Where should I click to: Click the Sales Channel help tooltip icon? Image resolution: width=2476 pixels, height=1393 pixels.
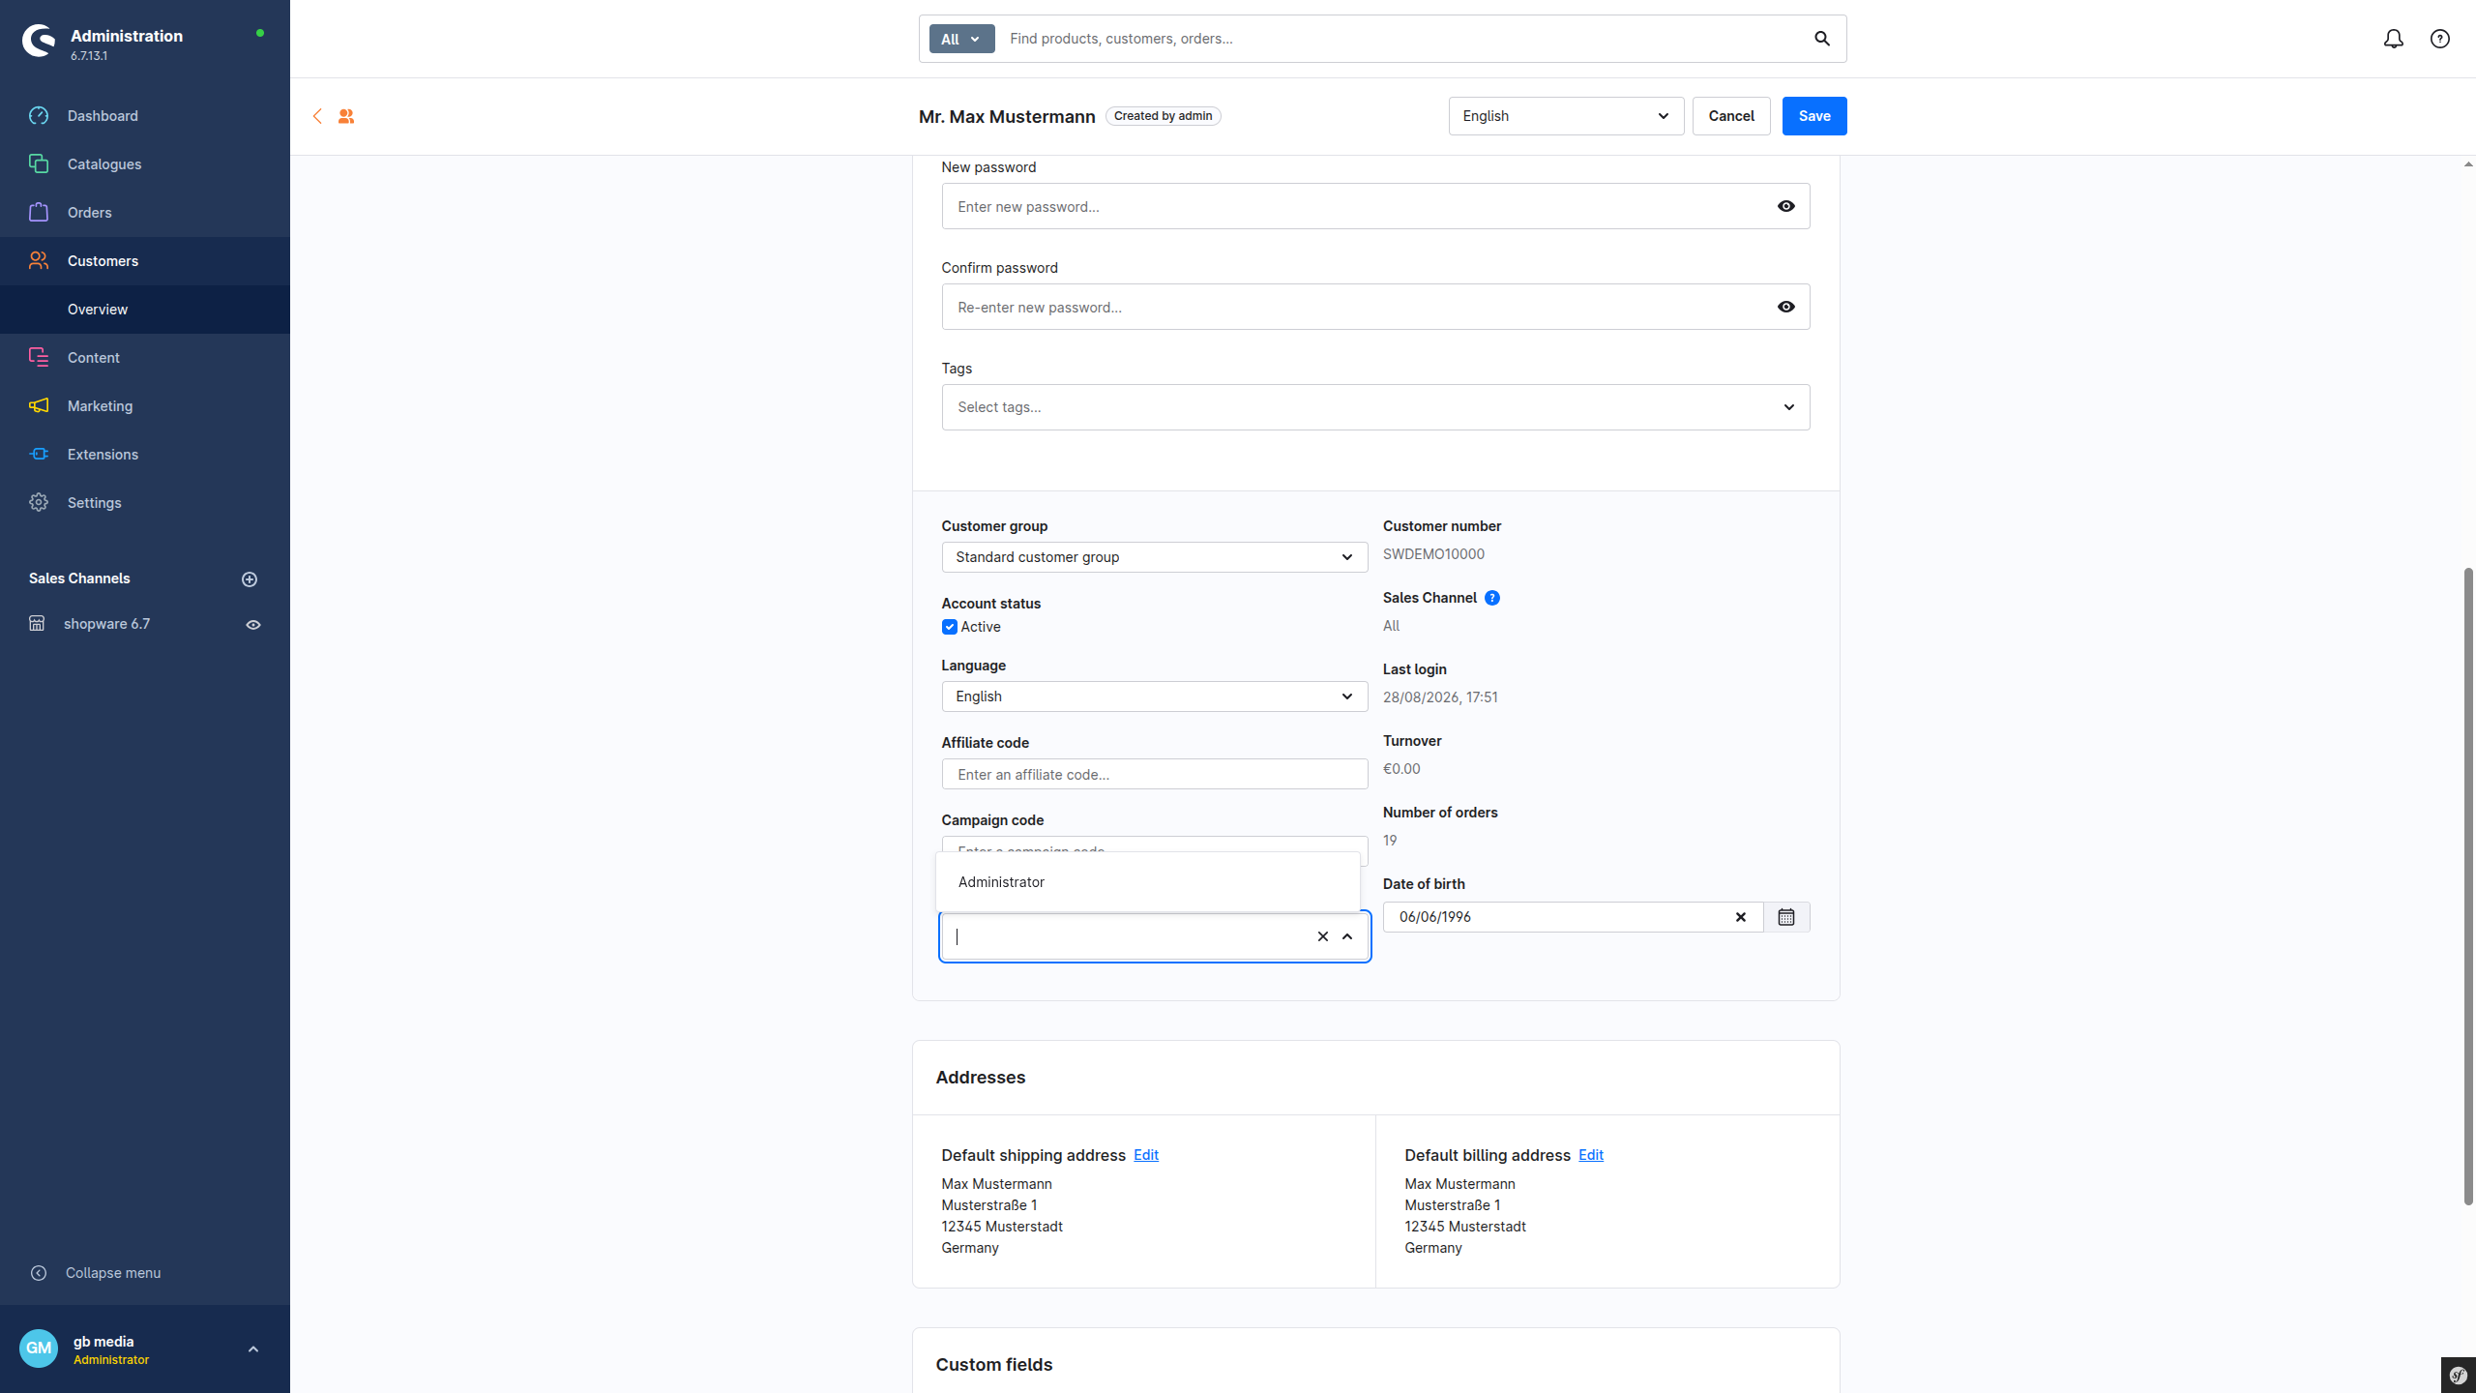tap(1492, 598)
